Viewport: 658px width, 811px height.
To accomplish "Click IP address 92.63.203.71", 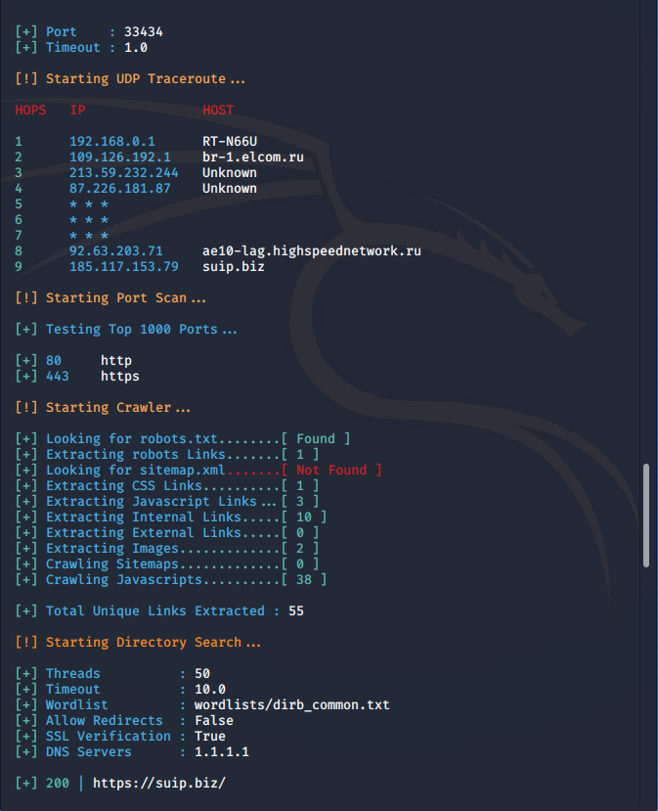I will (116, 251).
